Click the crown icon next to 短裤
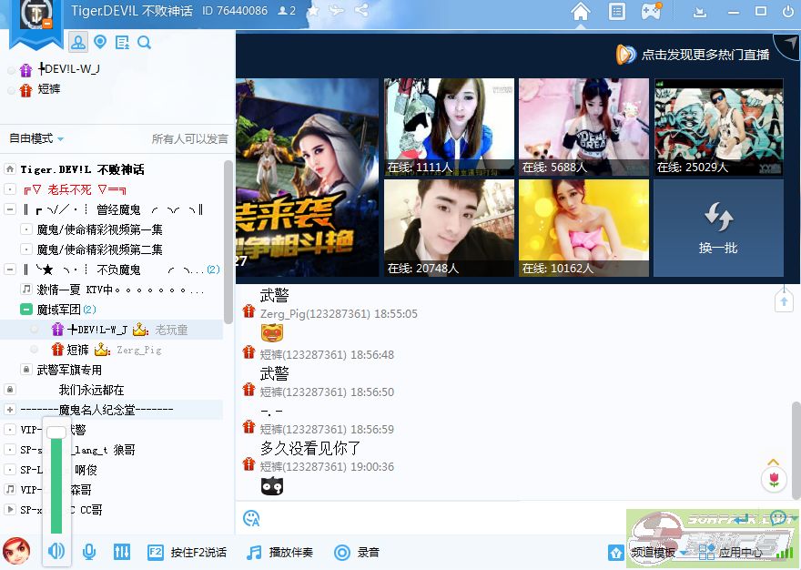This screenshot has height=570, width=801. pos(102,350)
